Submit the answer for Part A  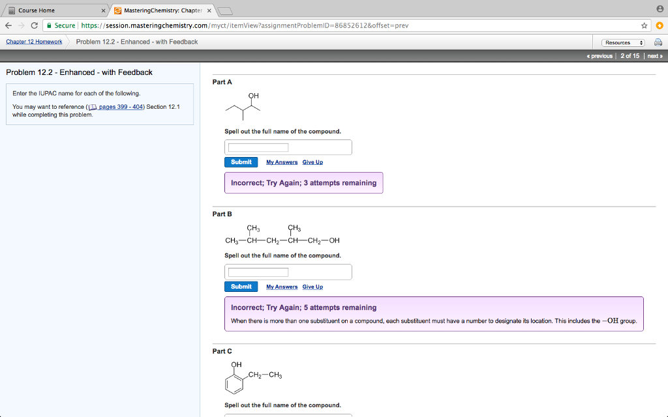[x=241, y=162]
